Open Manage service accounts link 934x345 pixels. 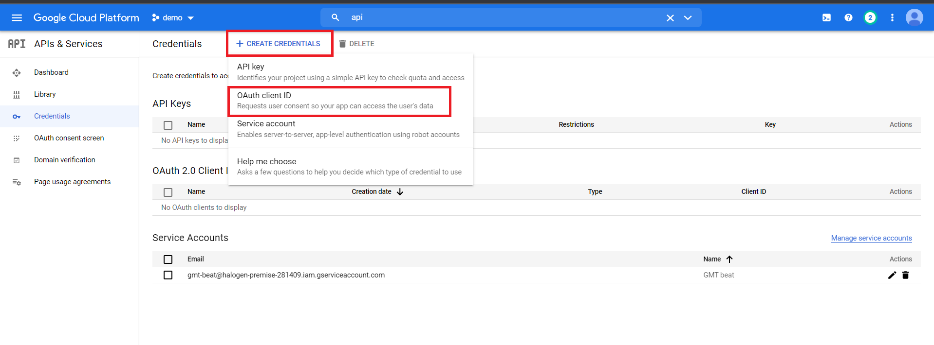871,238
